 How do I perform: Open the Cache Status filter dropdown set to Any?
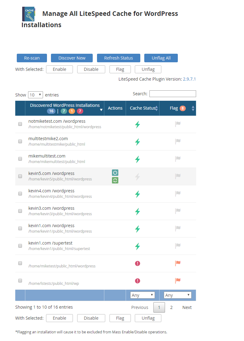click(x=142, y=295)
